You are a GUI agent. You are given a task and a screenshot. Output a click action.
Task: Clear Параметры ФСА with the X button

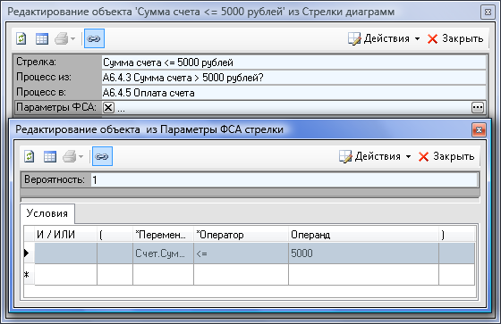click(x=108, y=108)
